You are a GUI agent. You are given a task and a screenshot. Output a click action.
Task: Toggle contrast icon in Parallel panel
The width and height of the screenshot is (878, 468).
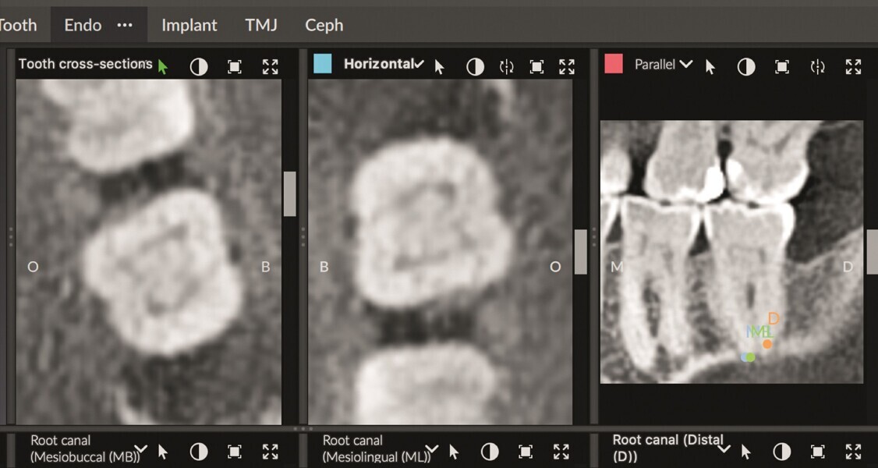(x=746, y=67)
